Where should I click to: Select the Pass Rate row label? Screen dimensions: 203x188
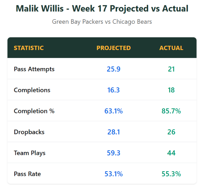[x=27, y=174]
